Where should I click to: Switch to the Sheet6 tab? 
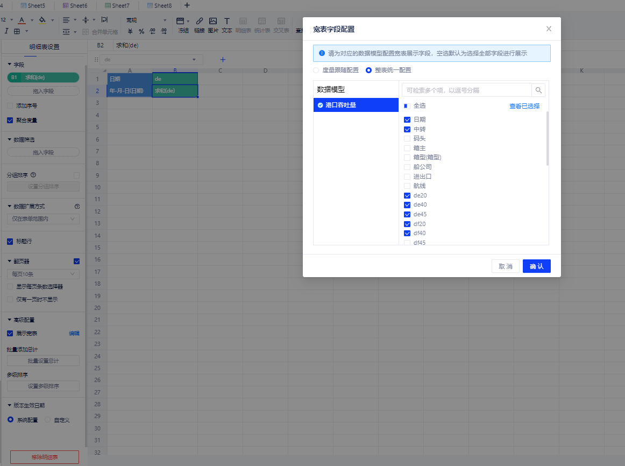point(75,5)
